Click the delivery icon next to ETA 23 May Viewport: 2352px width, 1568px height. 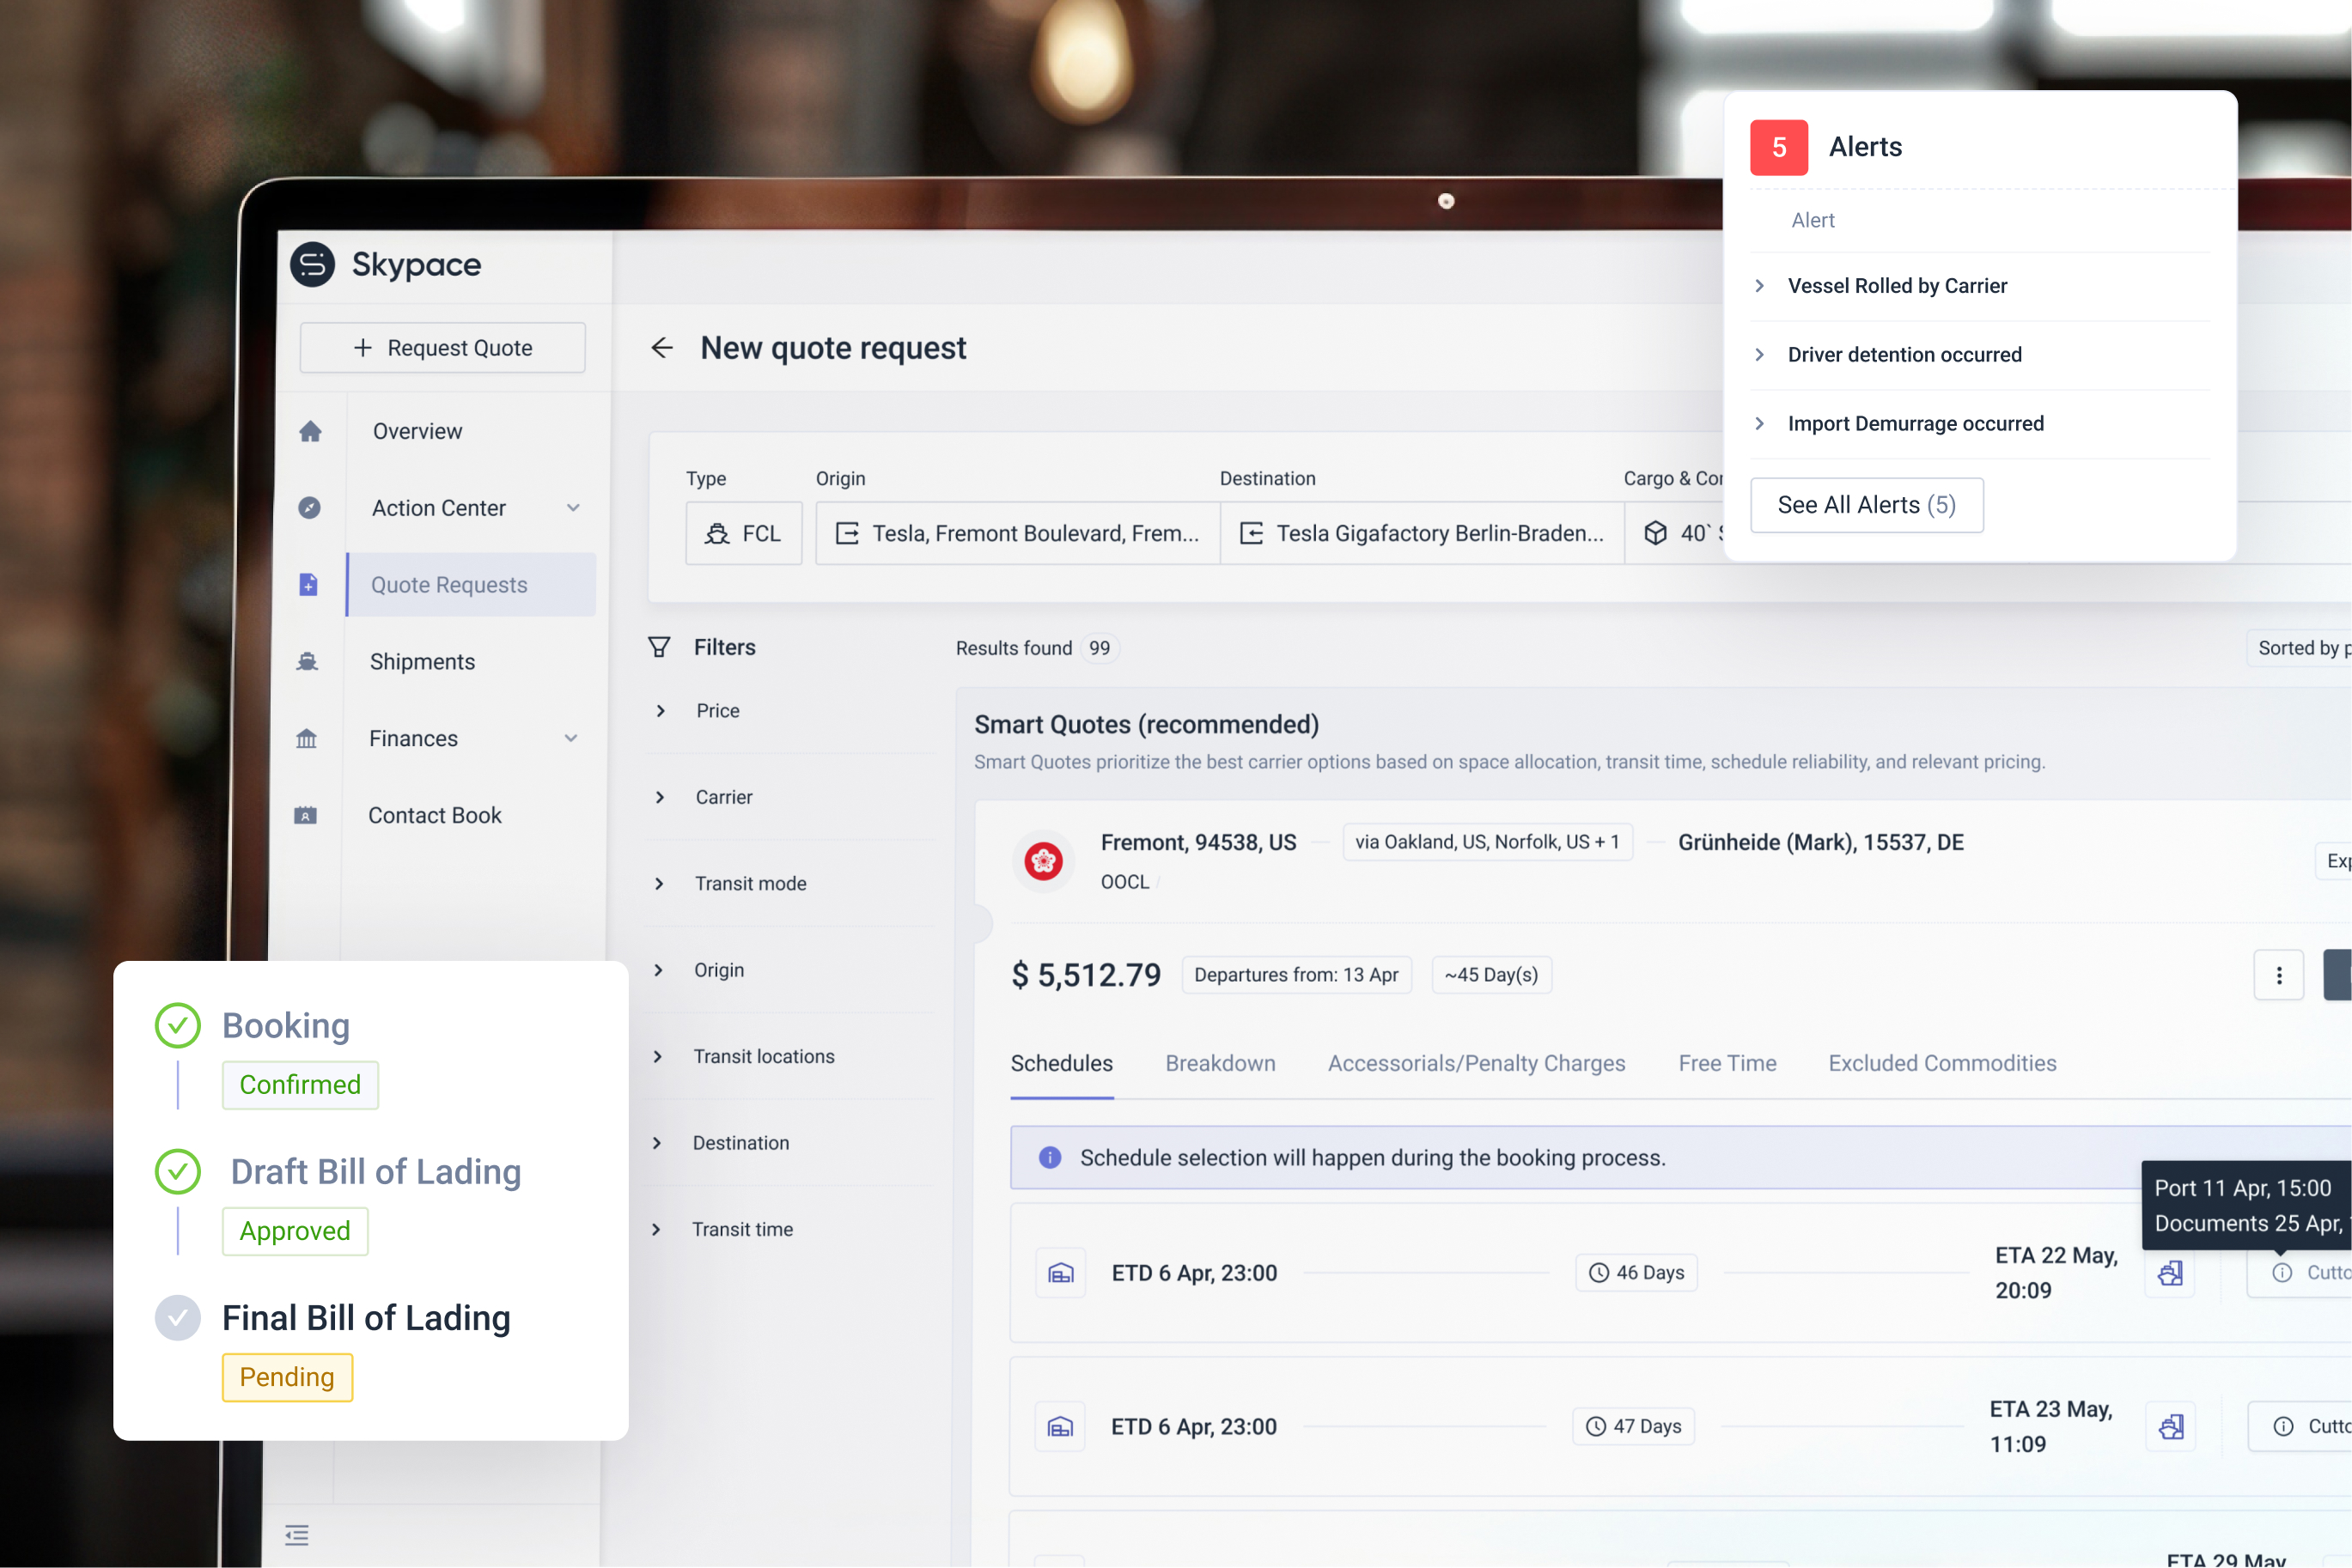click(2171, 1426)
